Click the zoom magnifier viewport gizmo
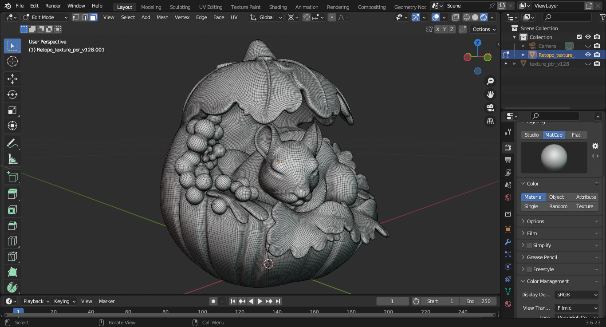606x327 pixels. [x=490, y=81]
